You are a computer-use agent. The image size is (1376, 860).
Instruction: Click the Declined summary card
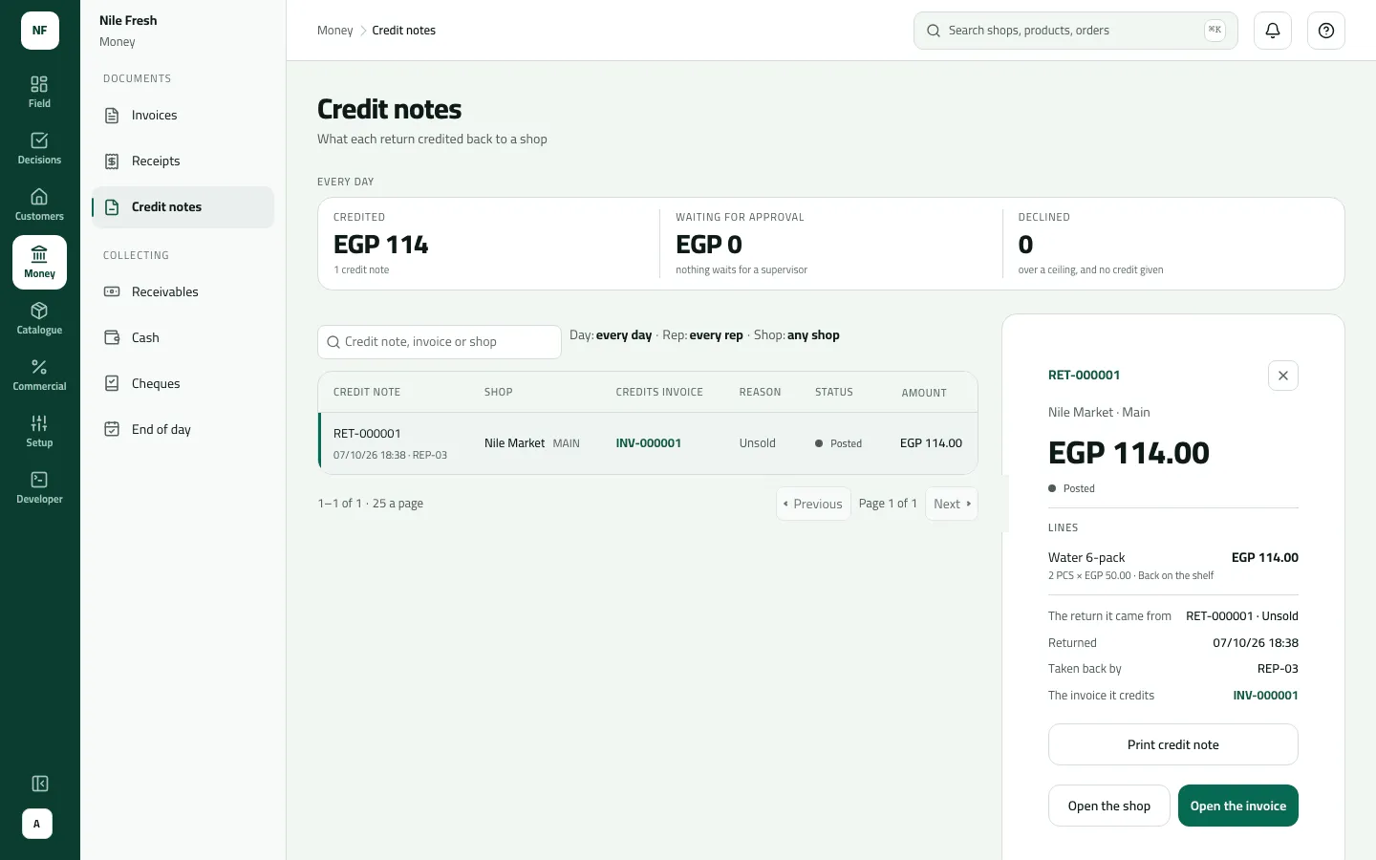(1173, 244)
